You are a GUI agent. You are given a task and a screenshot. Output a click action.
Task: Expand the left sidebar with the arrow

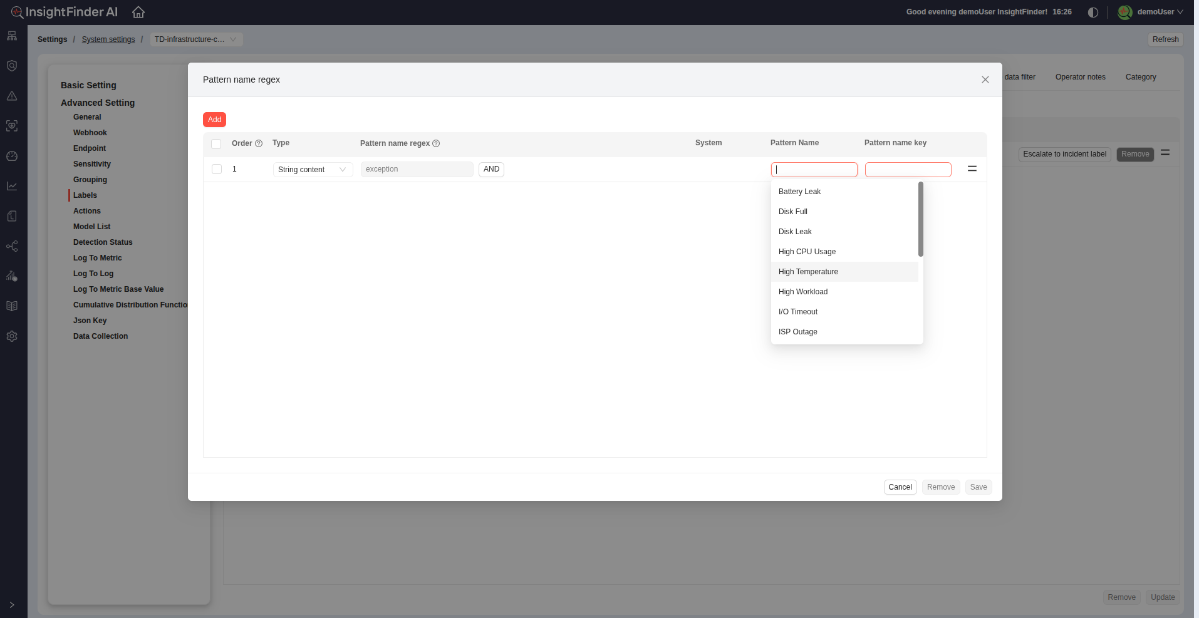click(12, 605)
